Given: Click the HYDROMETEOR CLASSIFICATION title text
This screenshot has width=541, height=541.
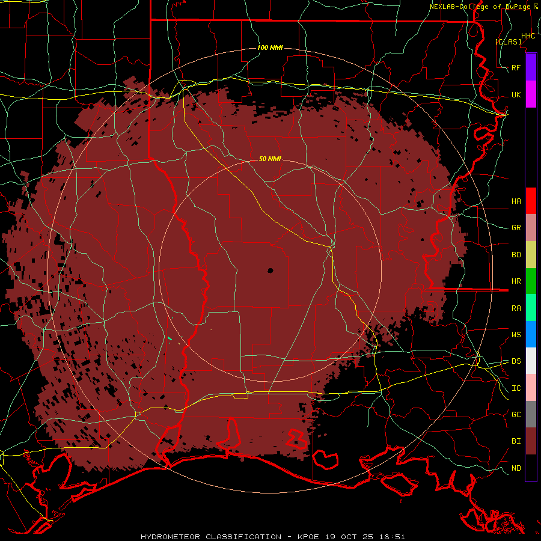Looking at the screenshot, I should 211,537.
